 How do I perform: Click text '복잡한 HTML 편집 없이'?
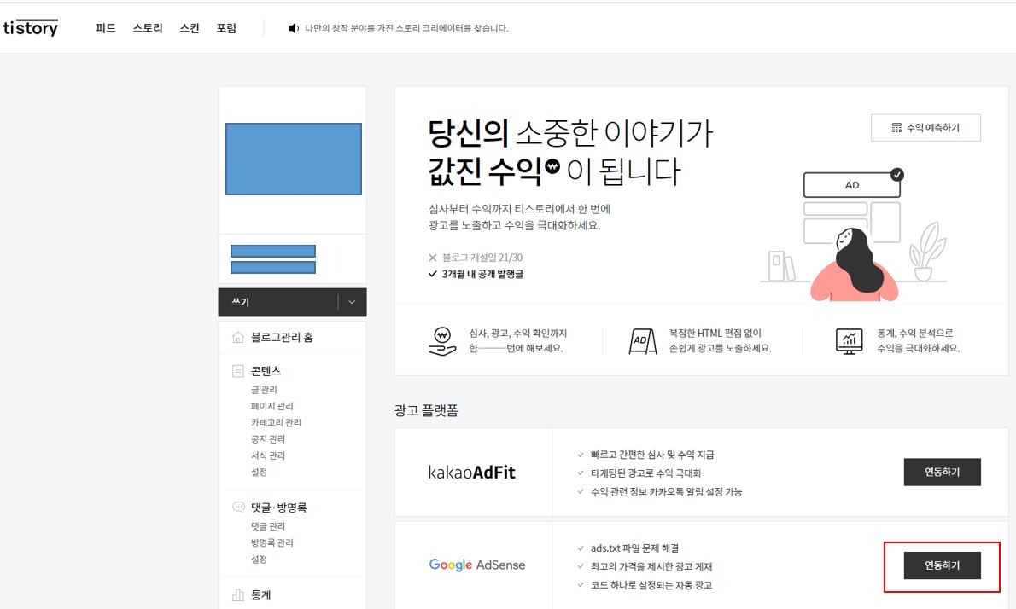point(715,333)
